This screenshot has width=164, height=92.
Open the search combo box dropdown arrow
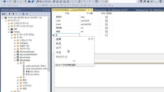(x=137, y=2)
